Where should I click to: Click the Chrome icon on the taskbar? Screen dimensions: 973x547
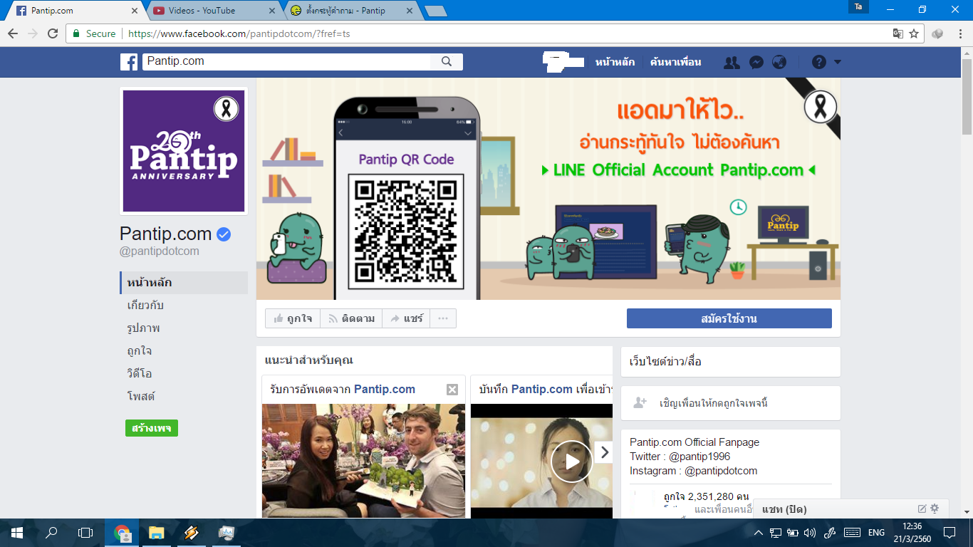(x=123, y=532)
